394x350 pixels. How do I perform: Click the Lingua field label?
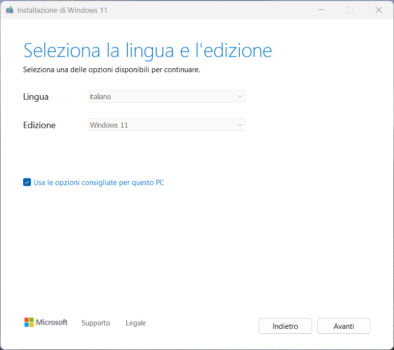[x=36, y=97]
